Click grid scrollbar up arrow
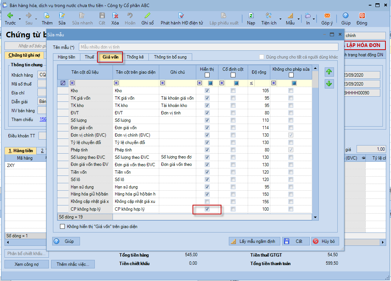391x281 pixels. tap(315, 68)
